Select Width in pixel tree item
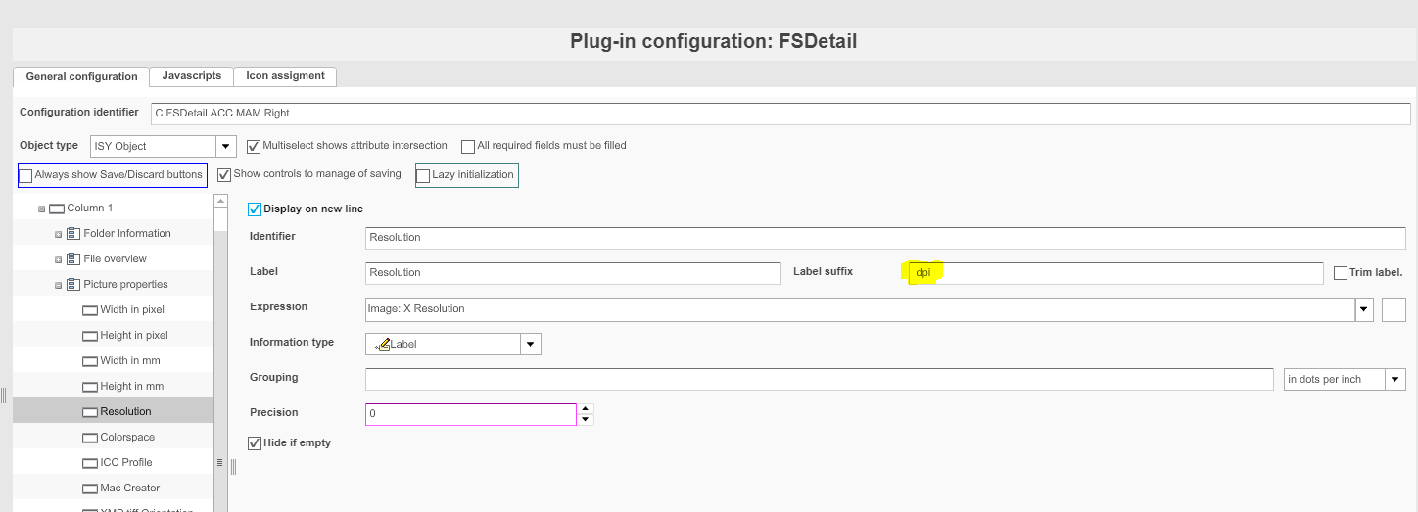Image resolution: width=1418 pixels, height=512 pixels. 132,310
